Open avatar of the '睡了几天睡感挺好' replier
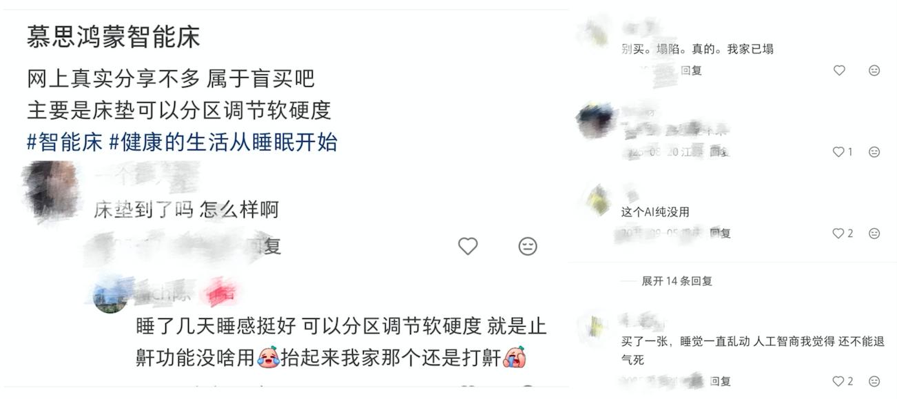897x399 pixels. coord(110,296)
